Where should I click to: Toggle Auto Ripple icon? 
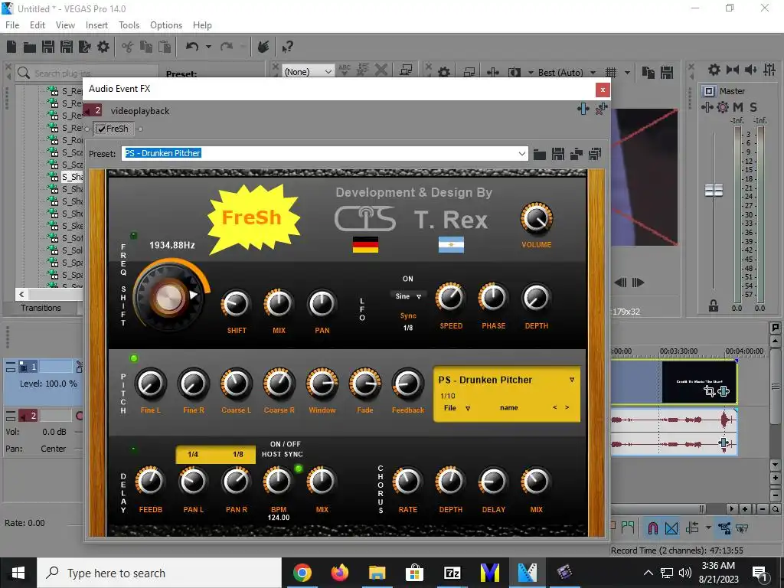(x=692, y=528)
